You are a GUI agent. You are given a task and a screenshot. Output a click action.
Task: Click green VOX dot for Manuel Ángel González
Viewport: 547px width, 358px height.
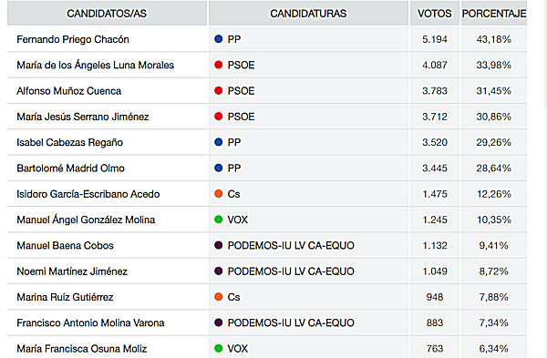click(219, 220)
